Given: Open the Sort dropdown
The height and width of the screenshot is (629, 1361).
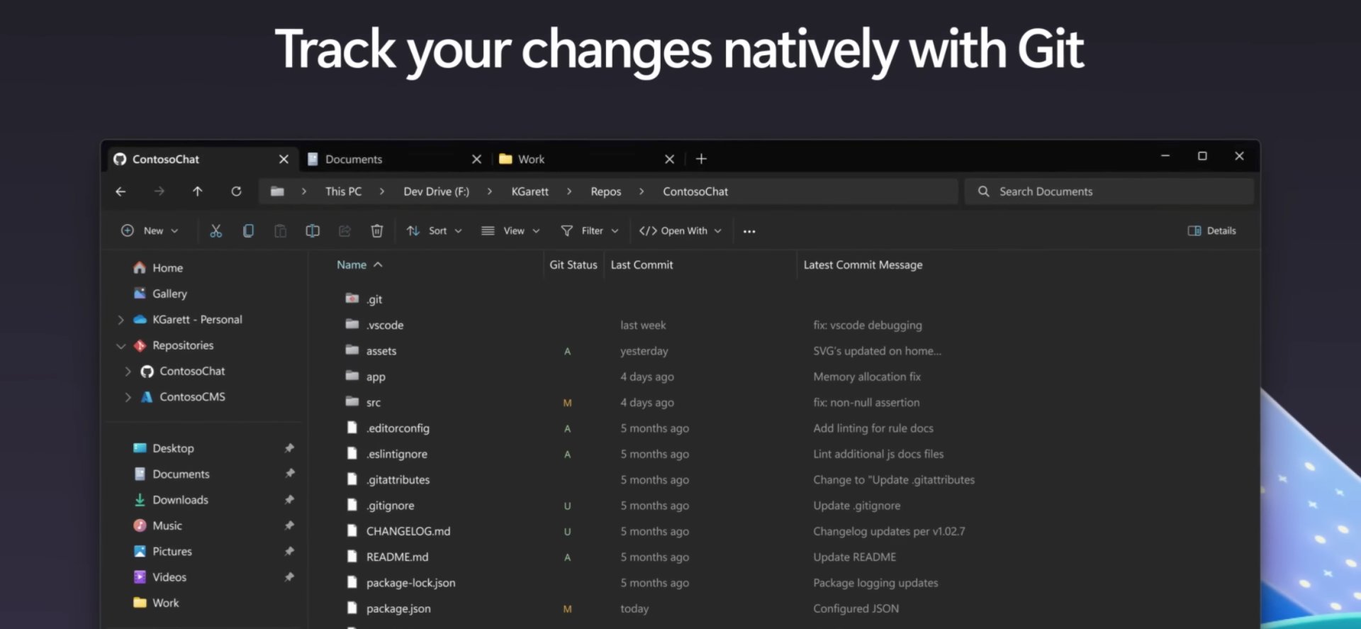Looking at the screenshot, I should coord(434,231).
